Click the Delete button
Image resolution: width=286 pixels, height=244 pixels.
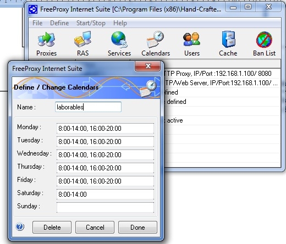[52, 228]
